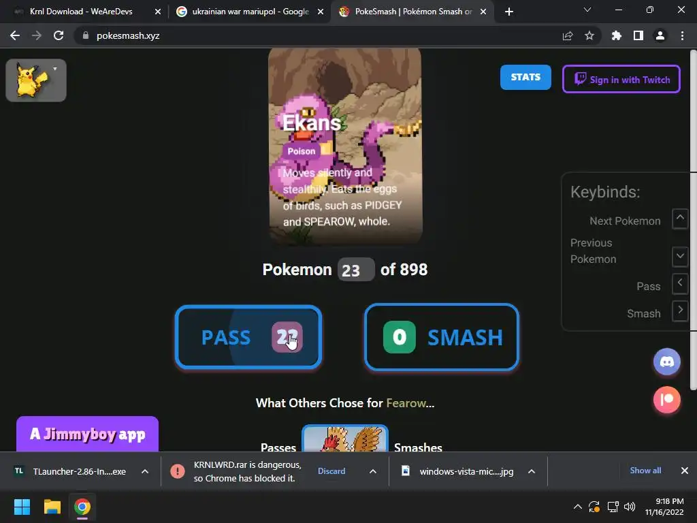This screenshot has height=523, width=697.
Task: Open the Discord floating button
Action: click(x=667, y=362)
